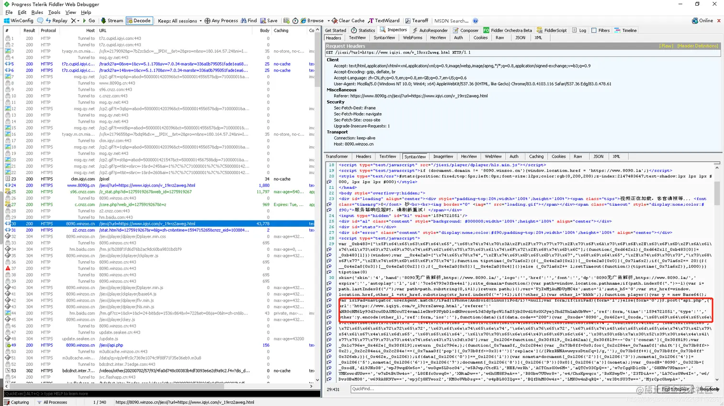The image size is (724, 406).
Task: Click the Readonly button
Action: click(709, 389)
